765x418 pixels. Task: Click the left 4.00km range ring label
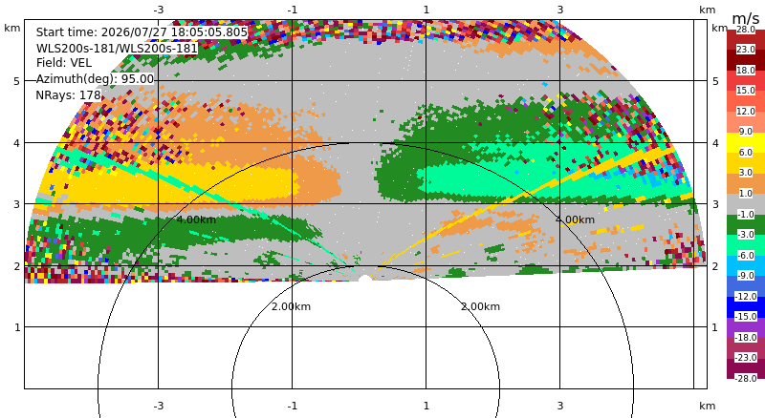(196, 219)
